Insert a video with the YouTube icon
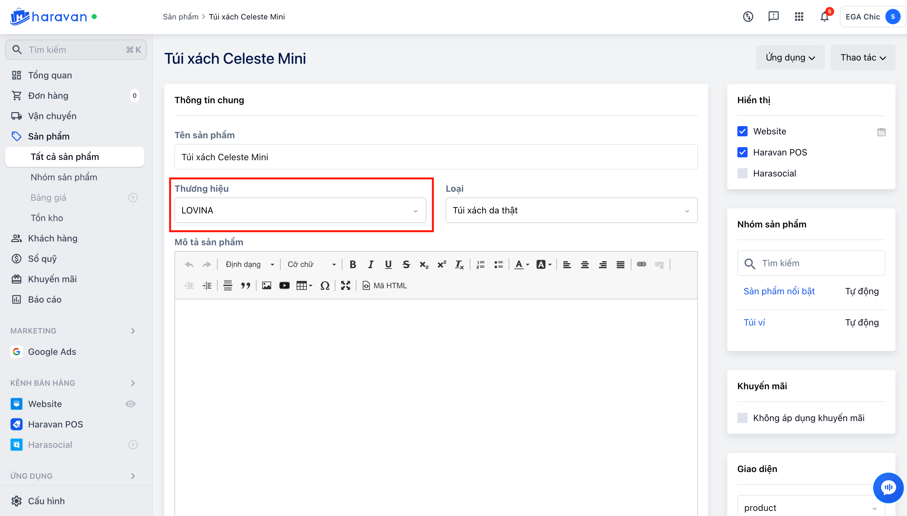Screen dimensions: 907x516 pos(284,286)
